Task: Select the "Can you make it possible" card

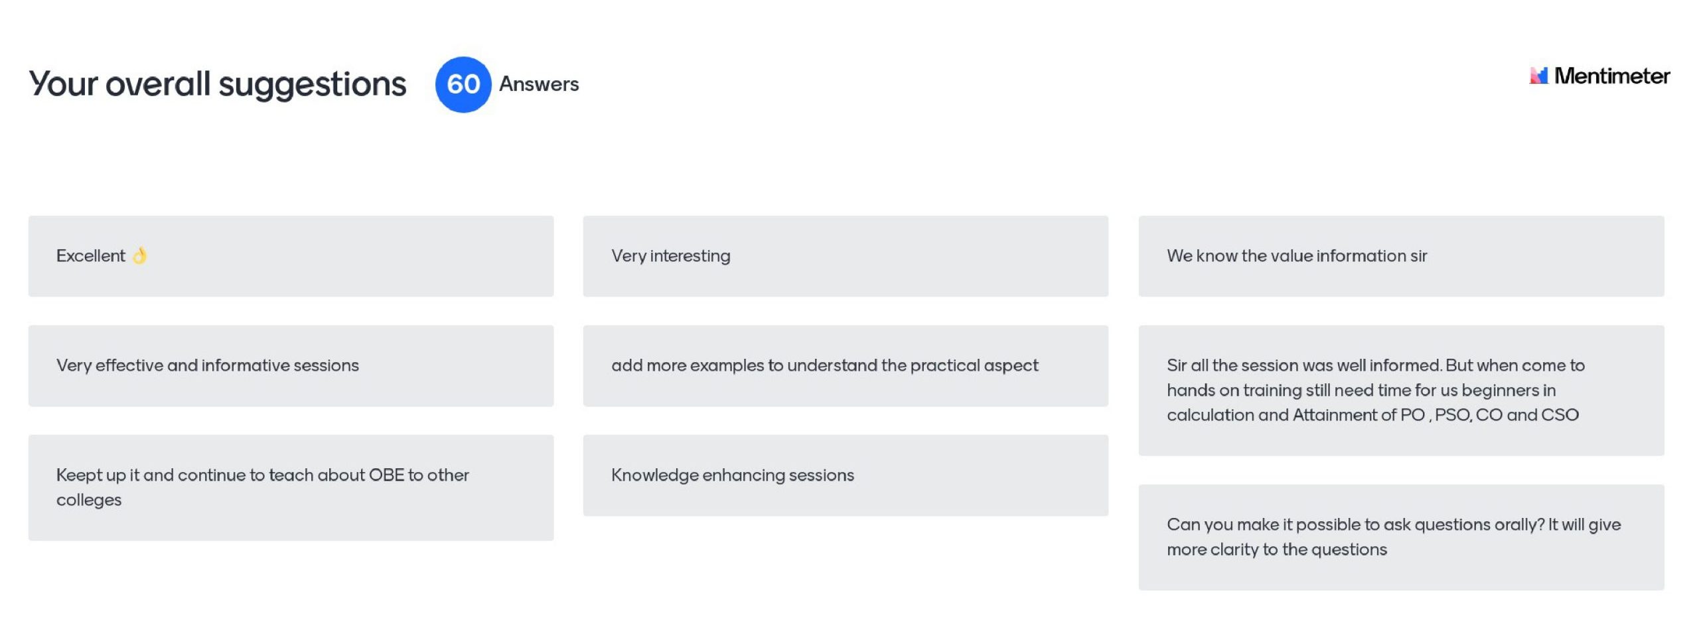Action: point(1400,537)
